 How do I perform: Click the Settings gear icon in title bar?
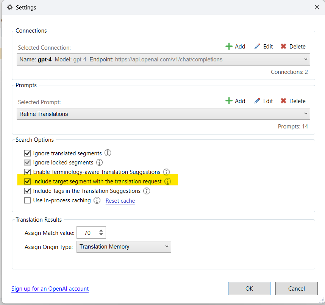[10, 7]
